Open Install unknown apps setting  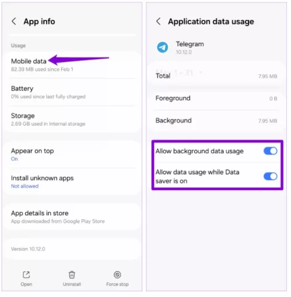(x=72, y=182)
